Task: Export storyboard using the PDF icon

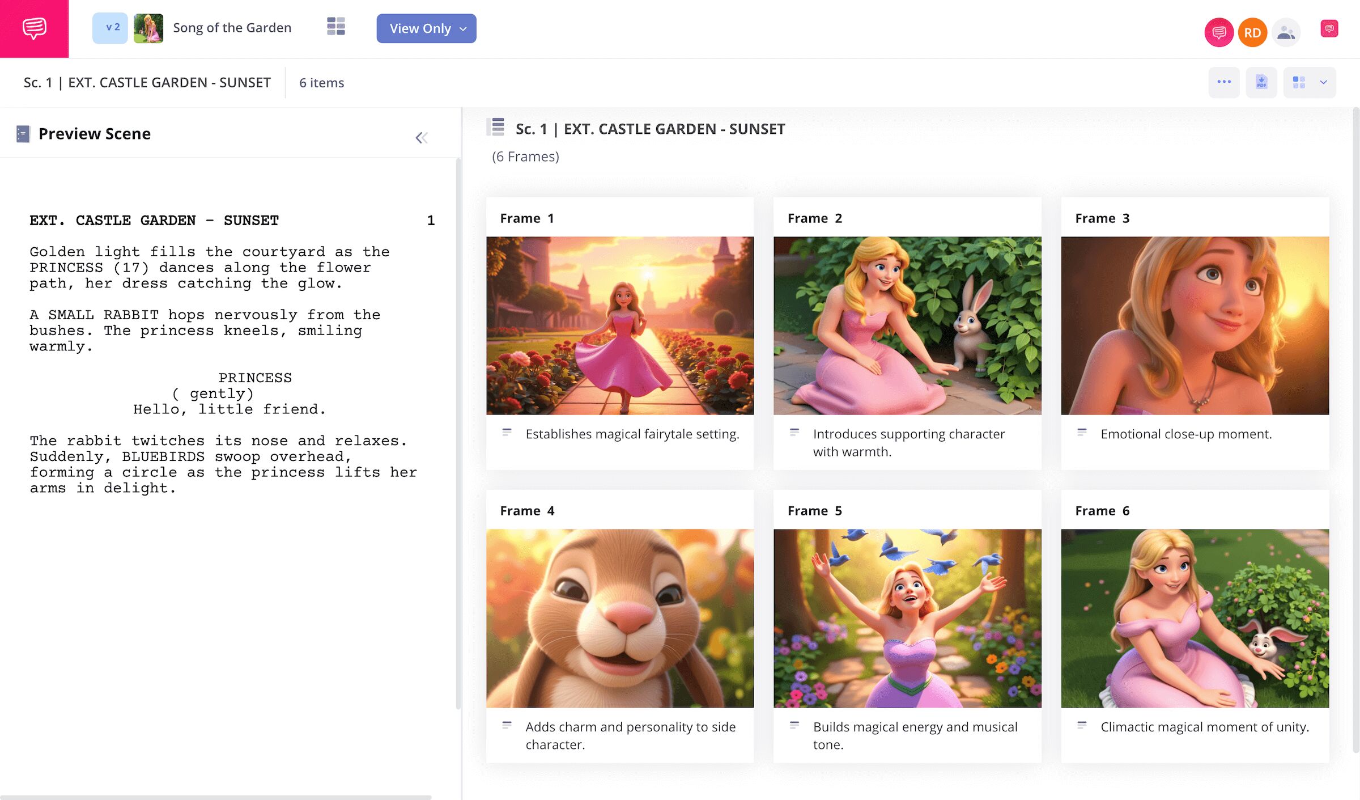Action: point(1261,82)
